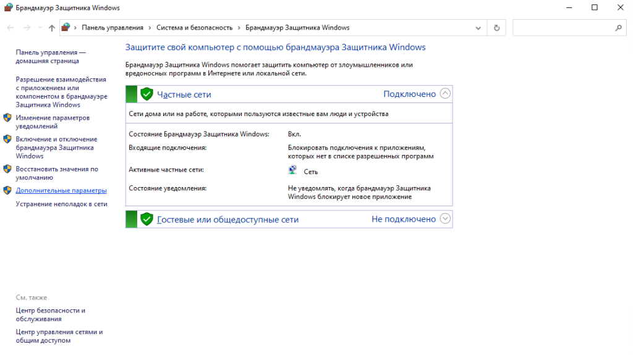Open Панель управления — домашняя страница
Image resolution: width=633 pixels, height=355 pixels.
point(51,56)
